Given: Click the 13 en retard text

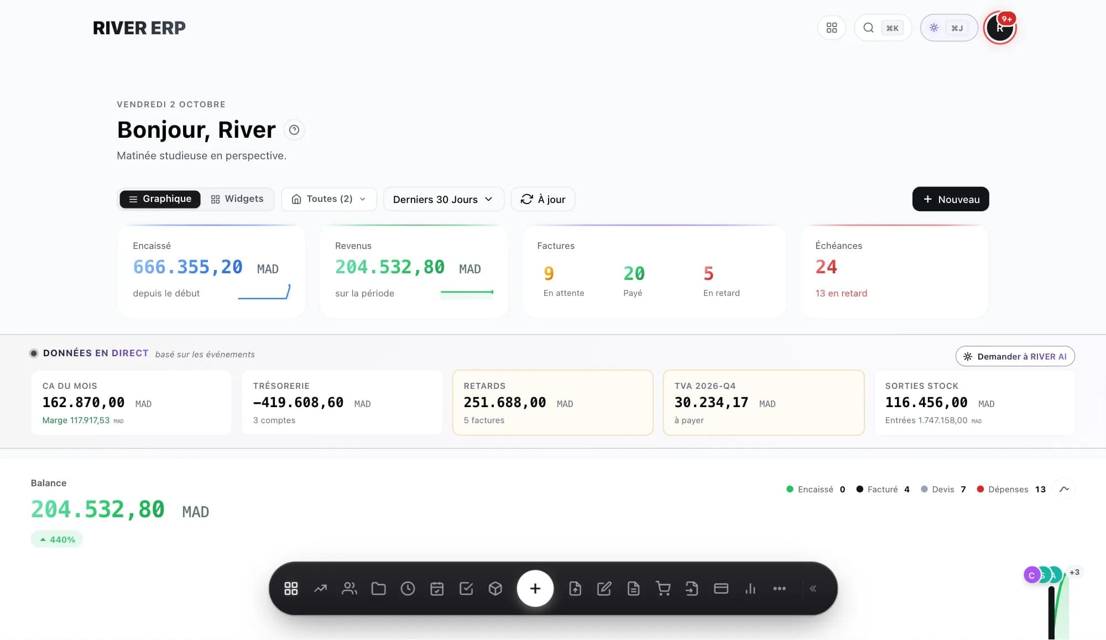Looking at the screenshot, I should [x=841, y=293].
